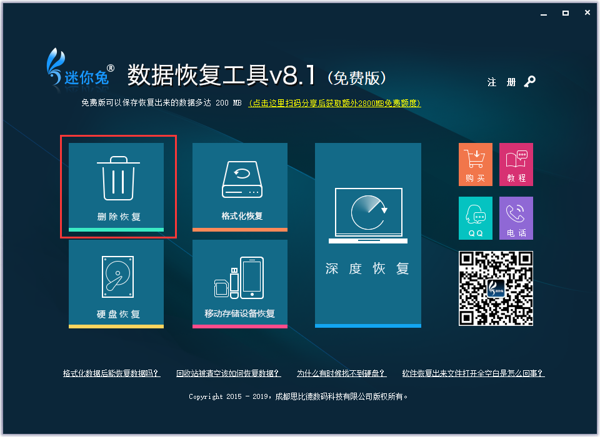Viewport: 600px width, 437px height.
Task: Open 硬盘恢复 hard disk recovery tile
Action: click(x=116, y=283)
